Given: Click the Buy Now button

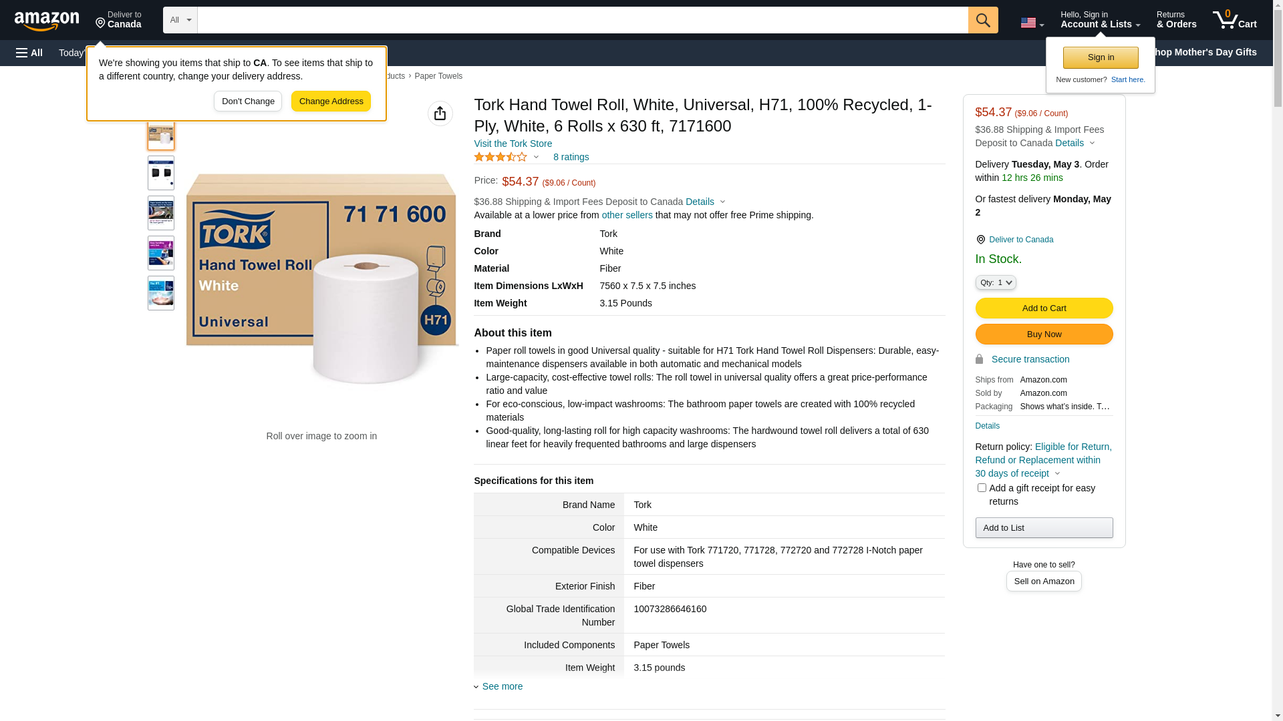Looking at the screenshot, I should click(x=1044, y=334).
